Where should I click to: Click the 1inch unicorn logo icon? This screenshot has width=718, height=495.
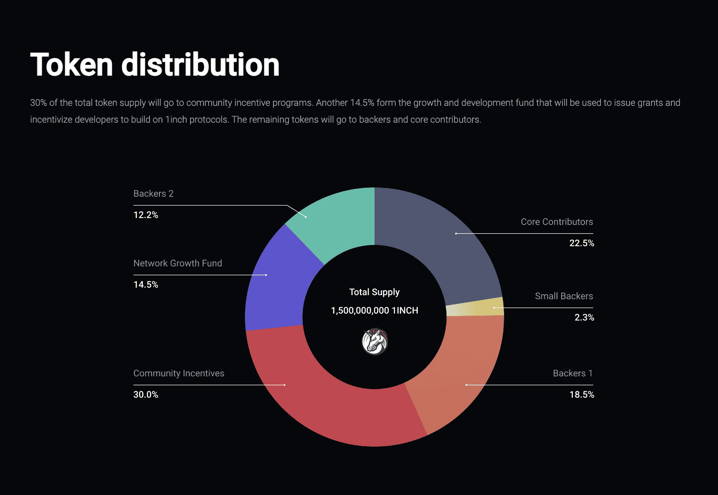(x=375, y=341)
